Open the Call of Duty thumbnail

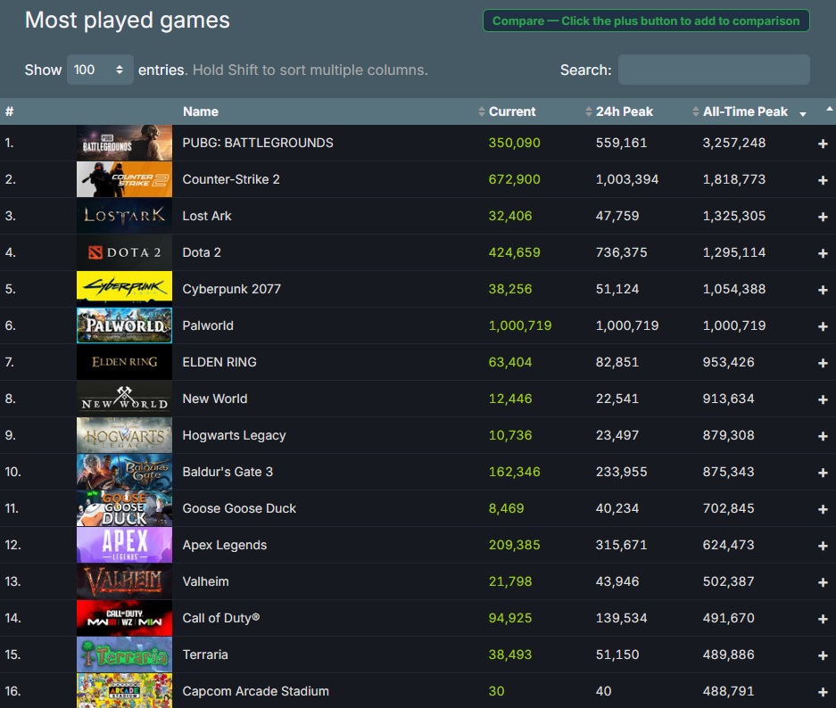point(124,618)
